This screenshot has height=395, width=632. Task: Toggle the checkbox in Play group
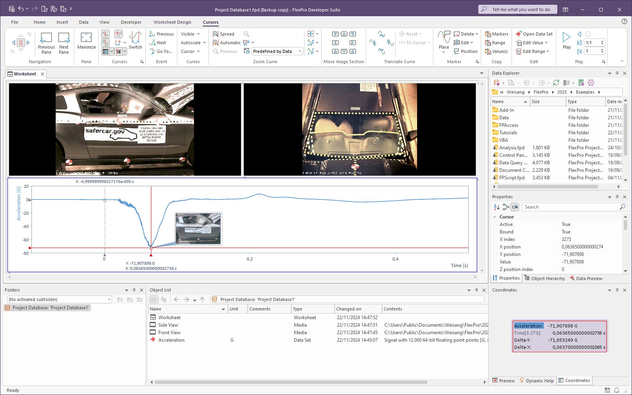pyautogui.click(x=588, y=34)
